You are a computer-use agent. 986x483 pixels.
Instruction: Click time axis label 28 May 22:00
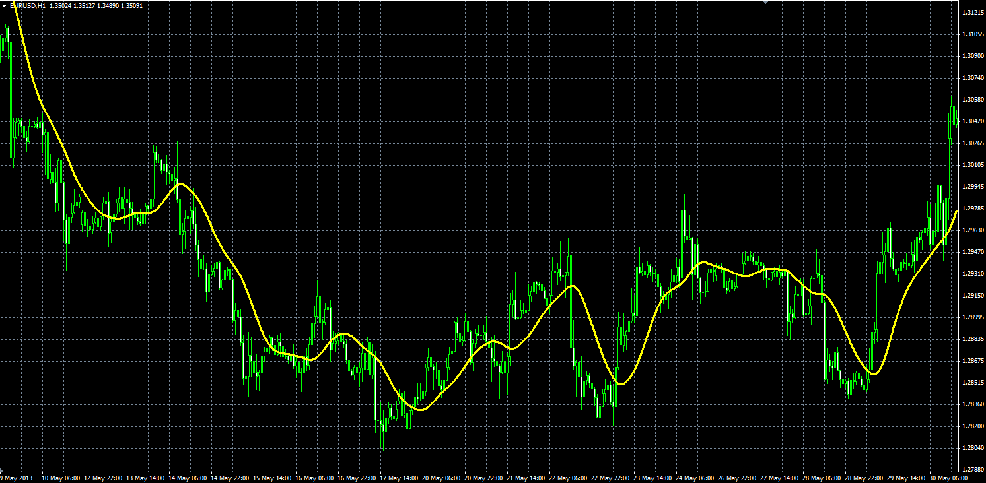click(864, 478)
